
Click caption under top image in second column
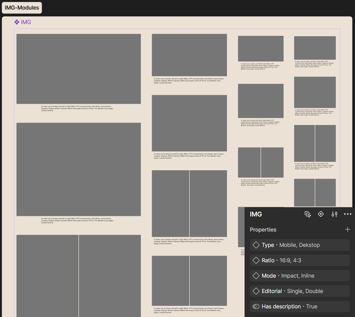tap(189, 81)
